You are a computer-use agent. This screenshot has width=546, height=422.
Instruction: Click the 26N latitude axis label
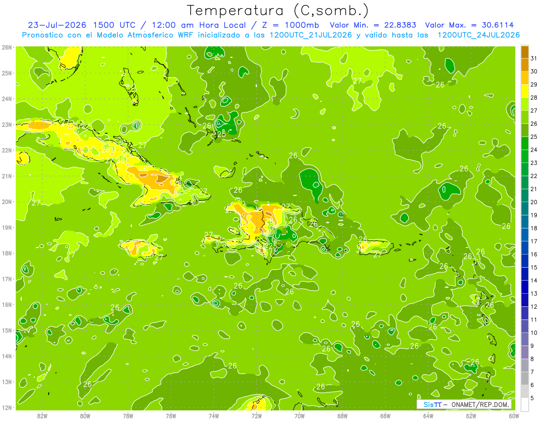pos(6,47)
